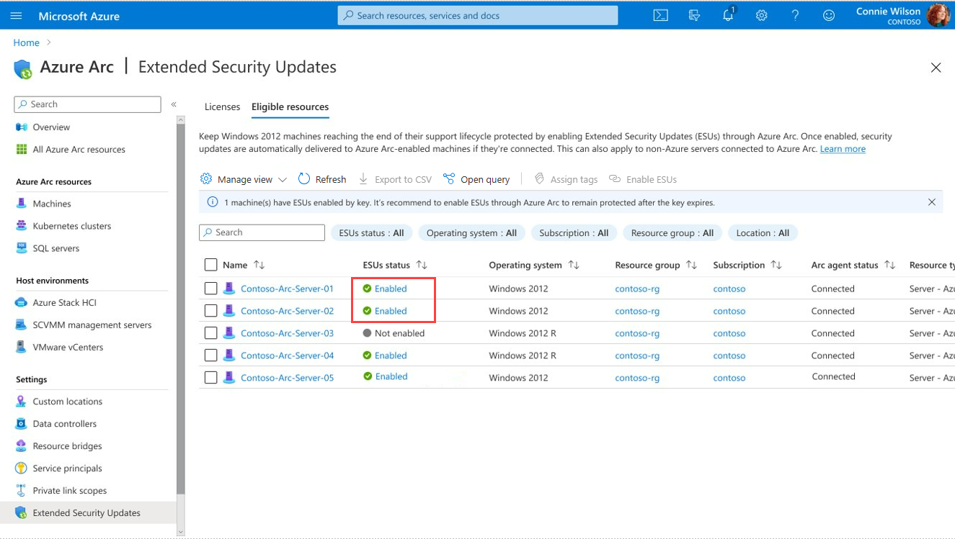The height and width of the screenshot is (539, 955).
Task: Sort by Operating system column
Action: (574, 265)
